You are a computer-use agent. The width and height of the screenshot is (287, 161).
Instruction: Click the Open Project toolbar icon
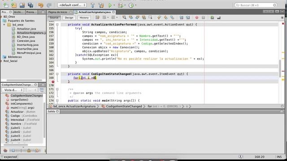click(22, 5)
